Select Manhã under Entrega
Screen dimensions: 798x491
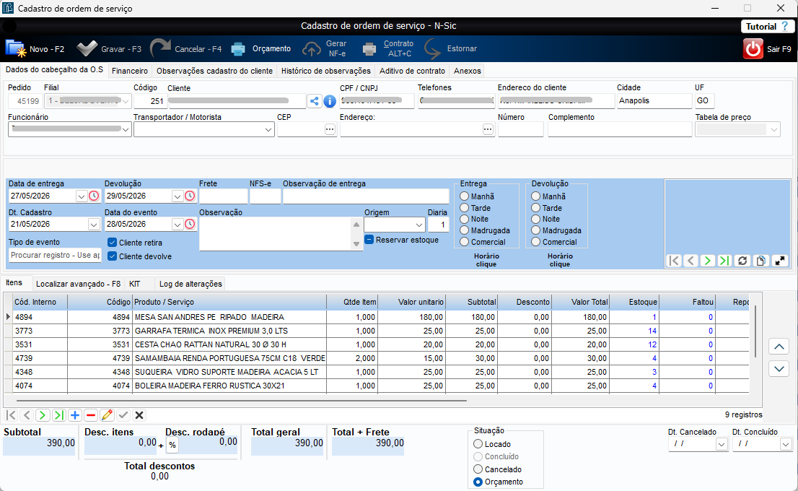(464, 196)
